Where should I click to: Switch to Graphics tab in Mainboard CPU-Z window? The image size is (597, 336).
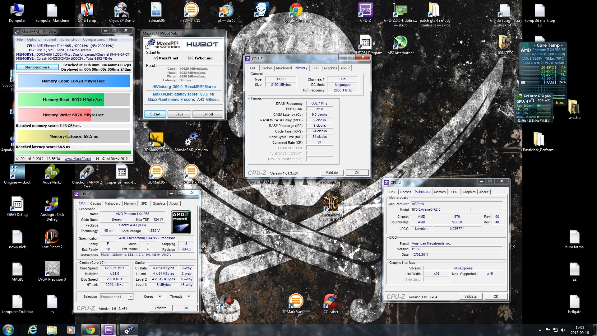click(469, 192)
